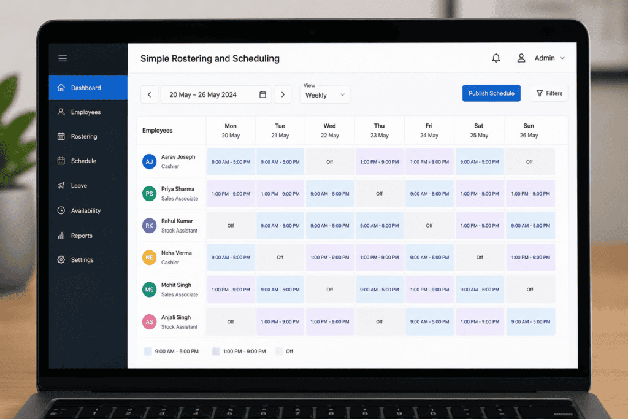Click the Reports bar chart icon

pos(61,236)
